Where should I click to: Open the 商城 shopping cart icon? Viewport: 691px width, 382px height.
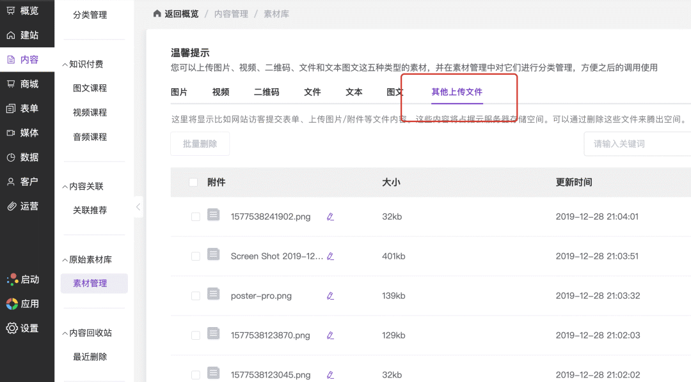[x=11, y=84]
